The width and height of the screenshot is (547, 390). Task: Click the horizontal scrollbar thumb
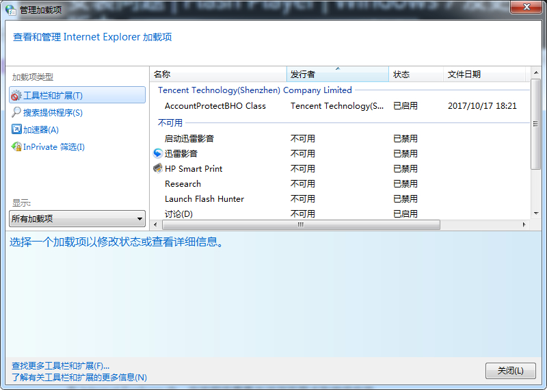point(301,225)
